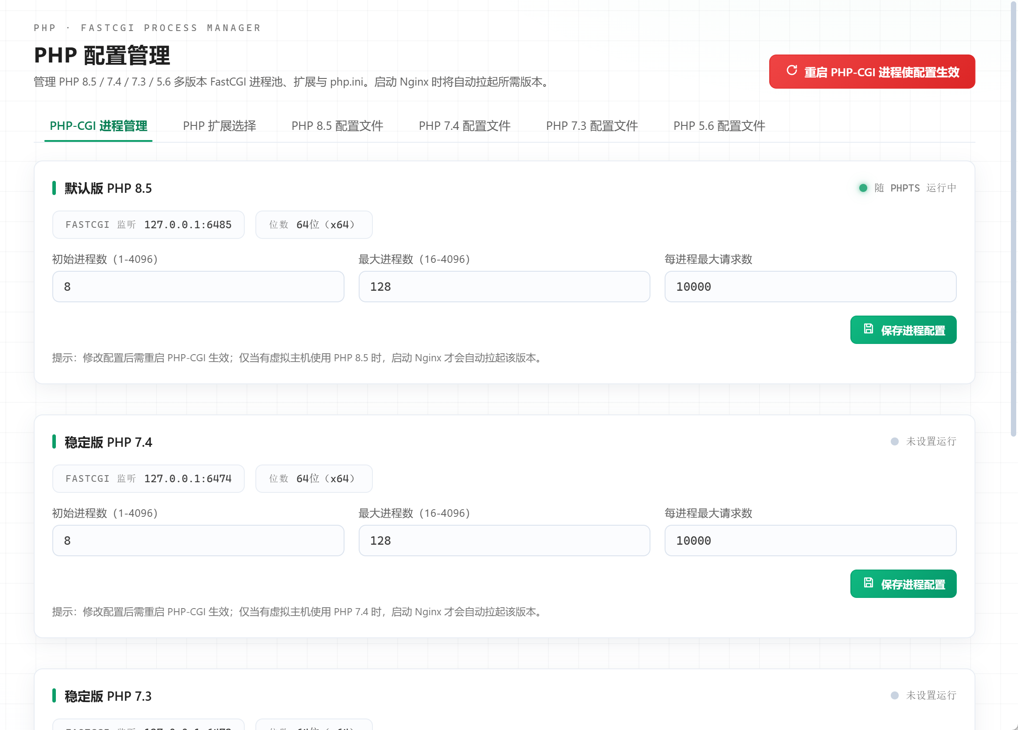Switch to the PHP-CGI 进程管理 tab
This screenshot has height=730, width=1018.
[x=98, y=126]
